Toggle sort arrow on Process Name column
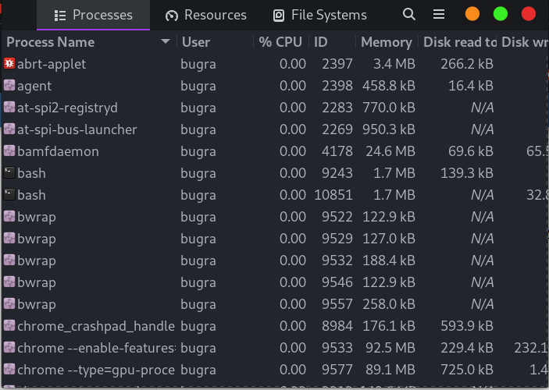 [x=165, y=42]
